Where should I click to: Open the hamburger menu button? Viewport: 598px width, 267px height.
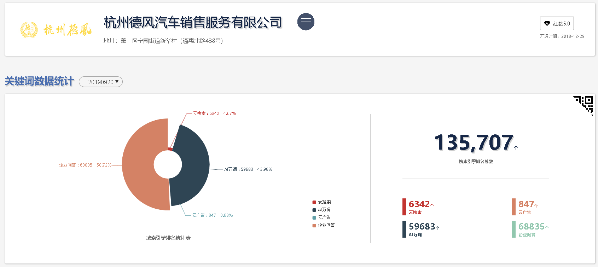(x=306, y=22)
